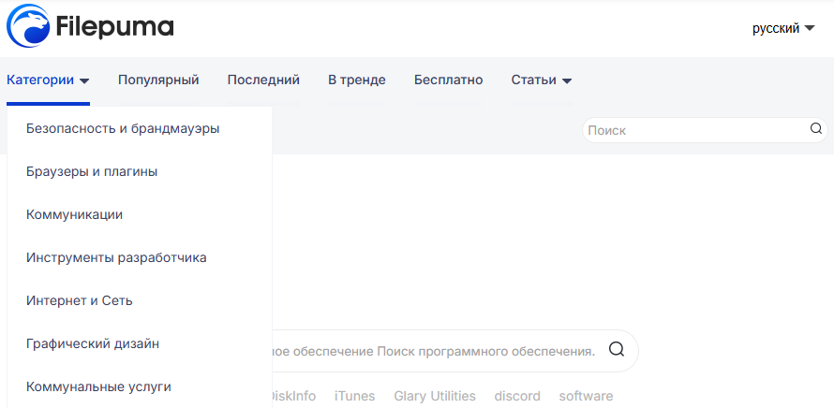This screenshot has height=408, width=834.
Task: Click the software suggested search link
Action: click(586, 396)
